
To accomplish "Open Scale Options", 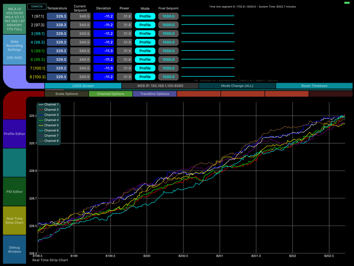I will (67, 94).
